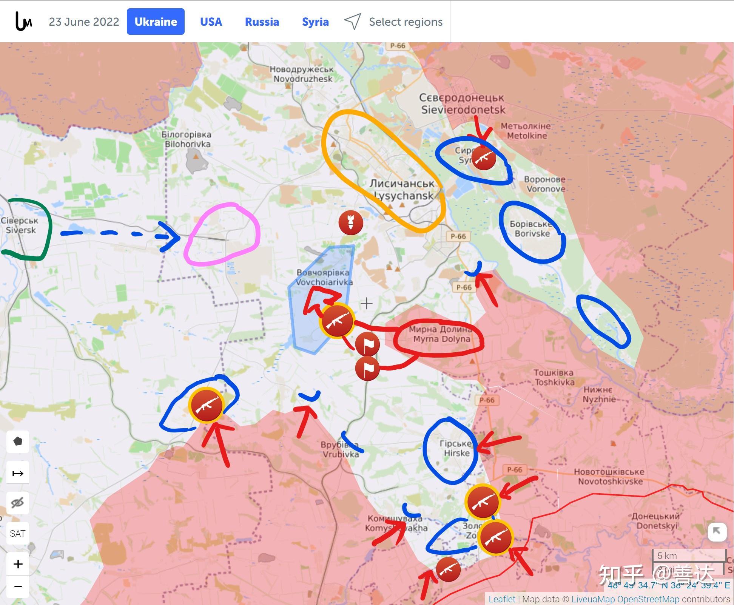This screenshot has height=605, width=734.
Task: Open rifle marker at Syrotyne
Action: pyautogui.click(x=484, y=158)
